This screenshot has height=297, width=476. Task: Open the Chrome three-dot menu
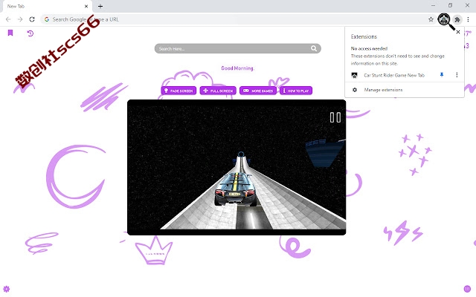pos(468,19)
